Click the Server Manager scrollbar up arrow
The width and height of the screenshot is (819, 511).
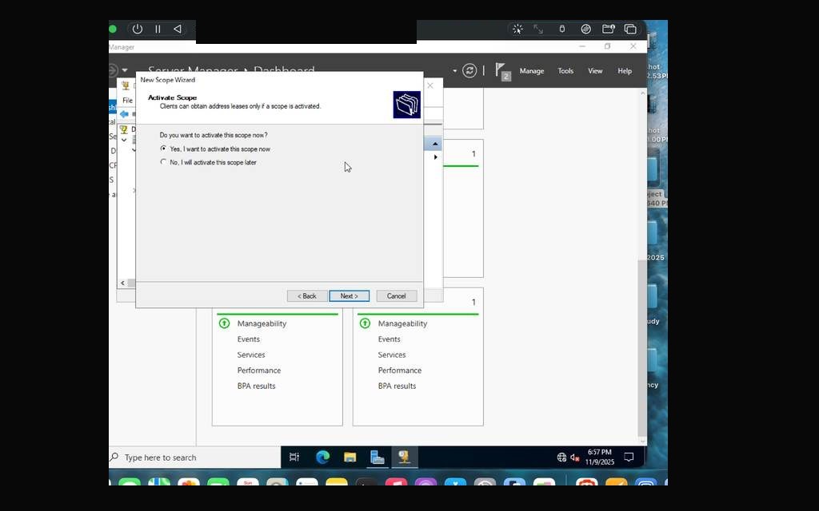click(642, 93)
